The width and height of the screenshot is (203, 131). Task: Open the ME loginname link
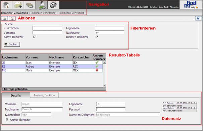(x=4, y=70)
